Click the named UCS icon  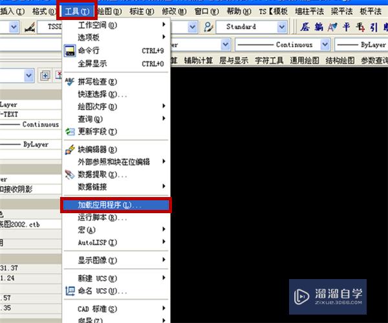pyautogui.click(x=70, y=291)
